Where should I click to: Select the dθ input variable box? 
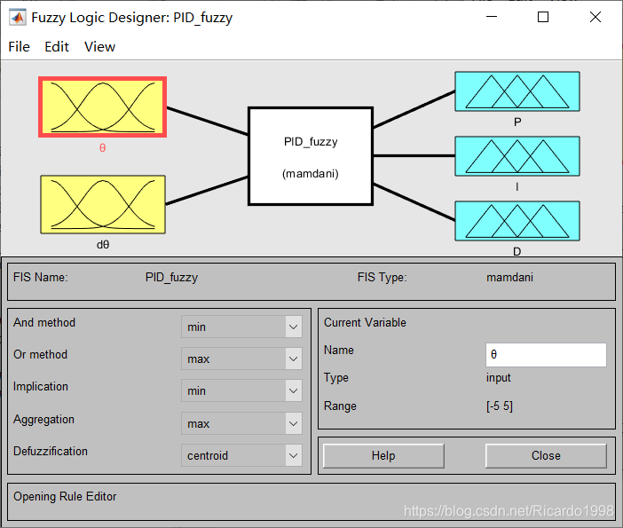point(103,204)
